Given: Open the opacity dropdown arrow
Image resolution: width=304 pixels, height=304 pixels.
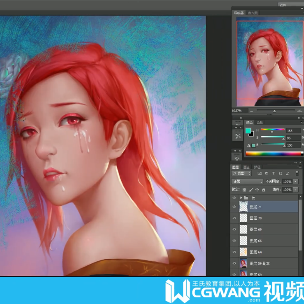Looking at the screenshot, I should tap(295, 182).
